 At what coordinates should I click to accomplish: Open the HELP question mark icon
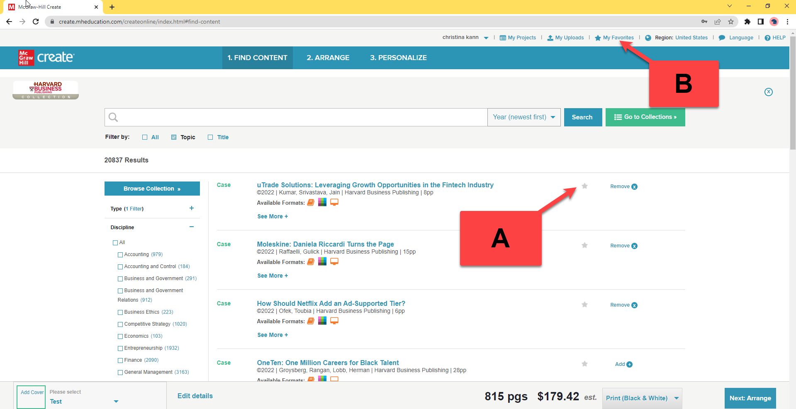point(767,38)
